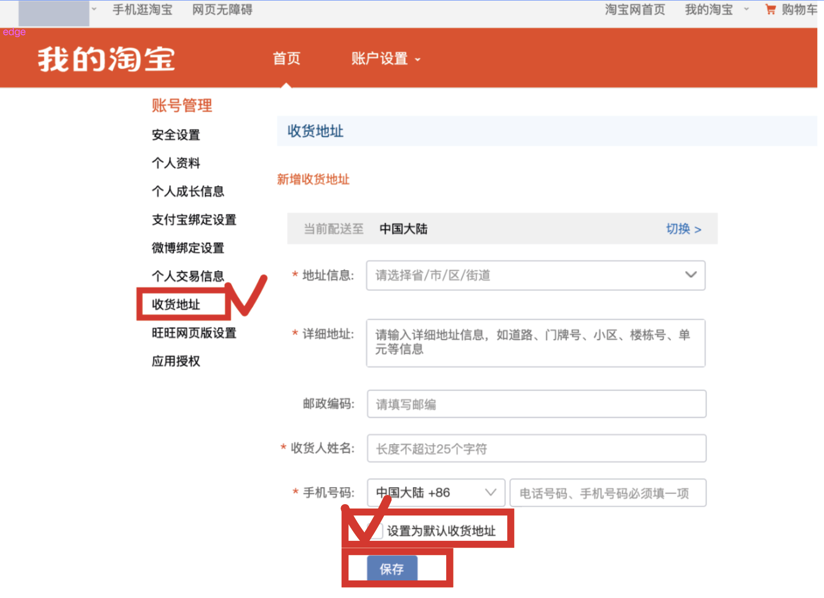Click the 账号管理 sidebar heading
Screen dimensions: 824x598
tap(182, 105)
